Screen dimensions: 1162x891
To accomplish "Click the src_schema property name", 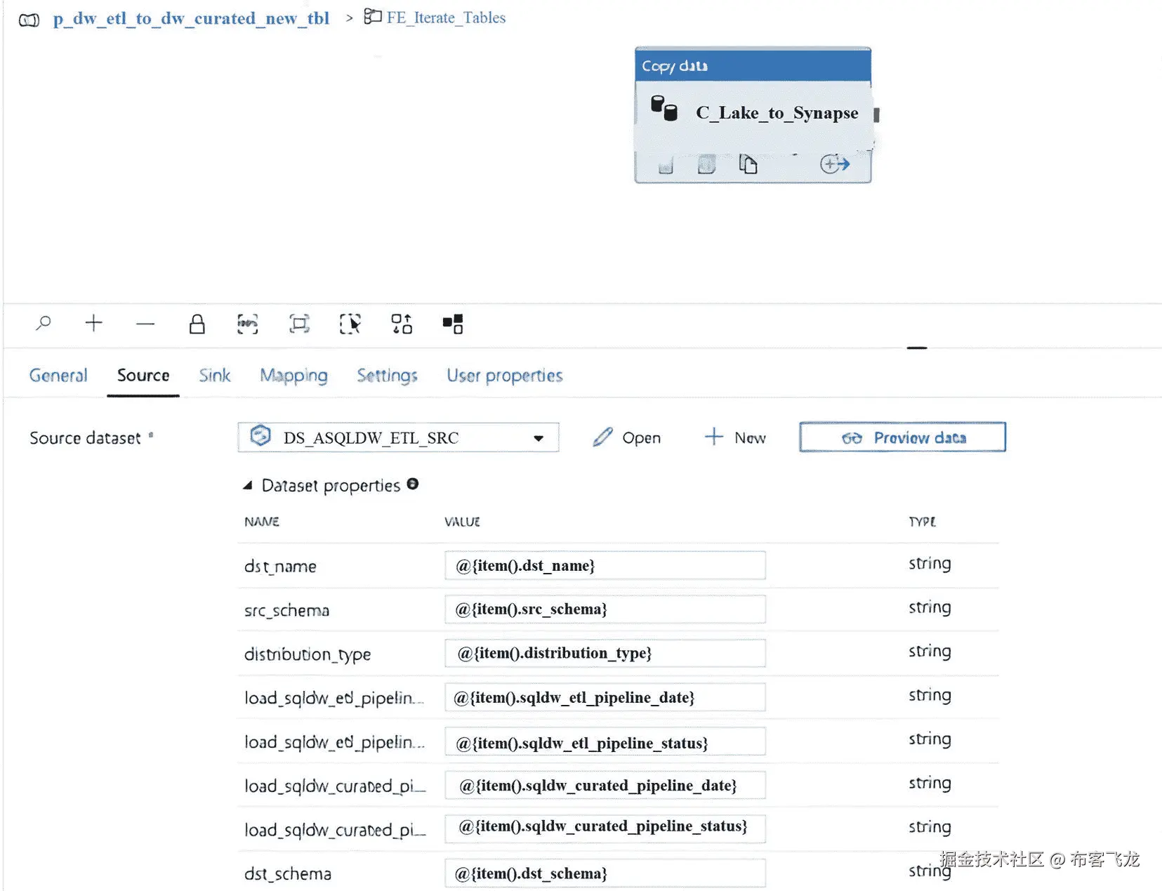I will (x=286, y=610).
